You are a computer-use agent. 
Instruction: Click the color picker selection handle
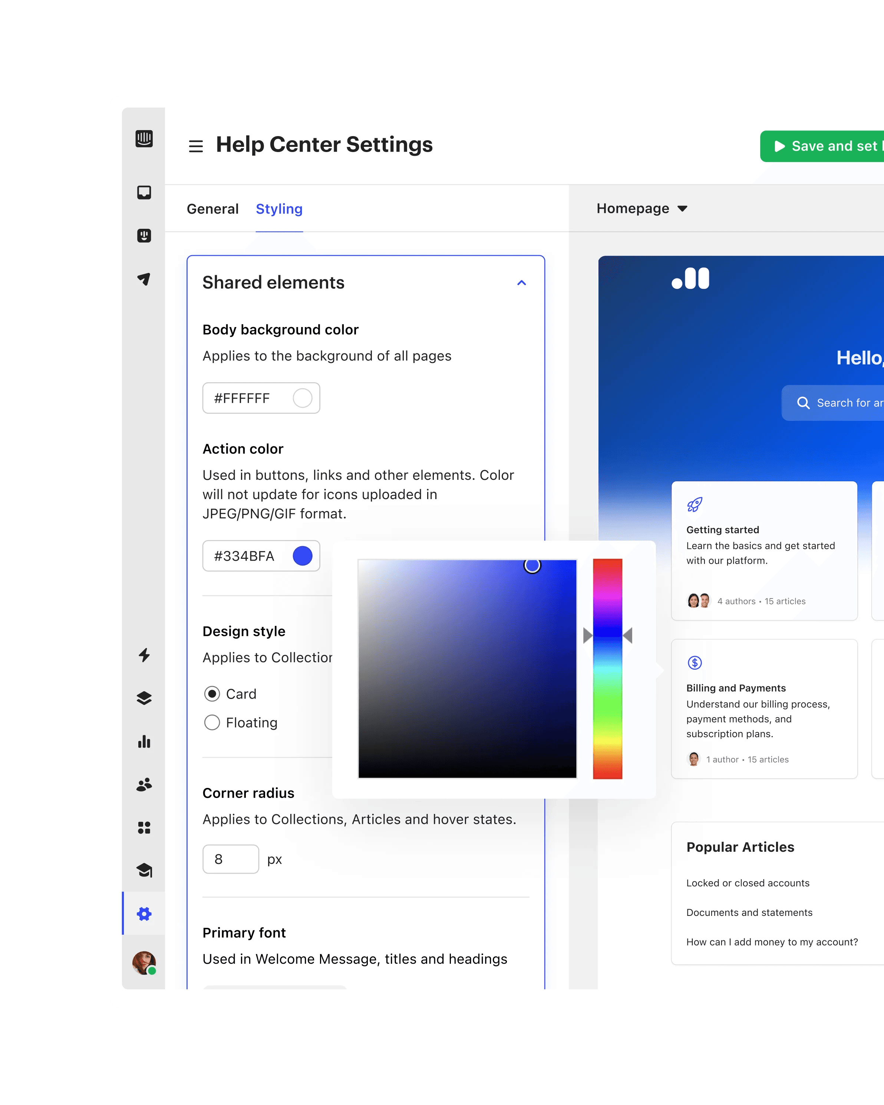[x=532, y=565]
